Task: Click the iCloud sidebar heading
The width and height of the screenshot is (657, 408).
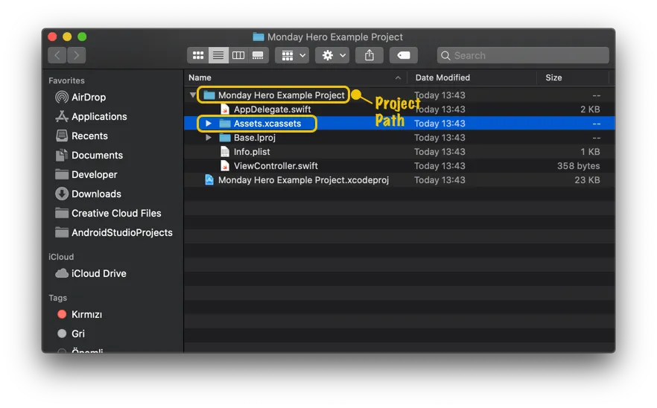Action: [x=61, y=257]
